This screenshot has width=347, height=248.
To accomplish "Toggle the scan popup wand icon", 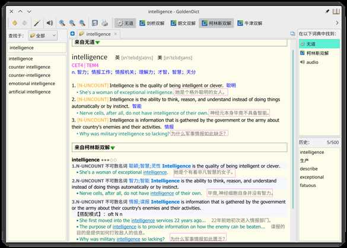I will 37,23.
